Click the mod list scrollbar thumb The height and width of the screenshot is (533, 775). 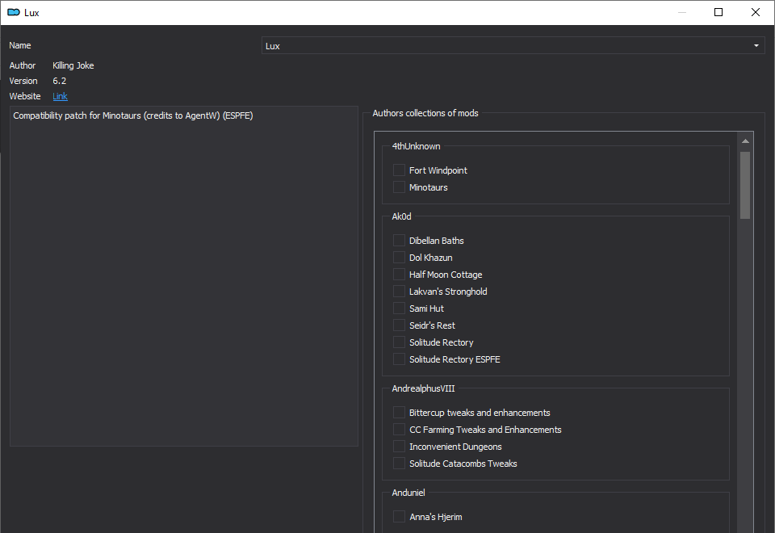(x=745, y=185)
